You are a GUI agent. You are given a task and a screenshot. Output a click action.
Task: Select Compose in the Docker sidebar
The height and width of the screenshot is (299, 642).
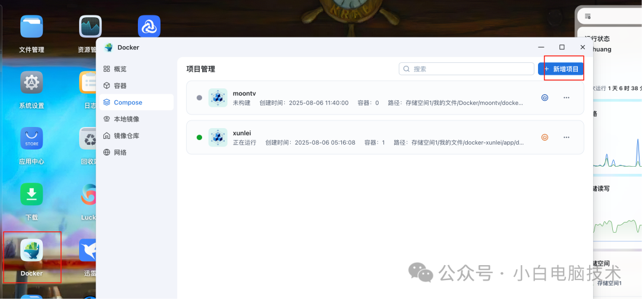pyautogui.click(x=136, y=103)
